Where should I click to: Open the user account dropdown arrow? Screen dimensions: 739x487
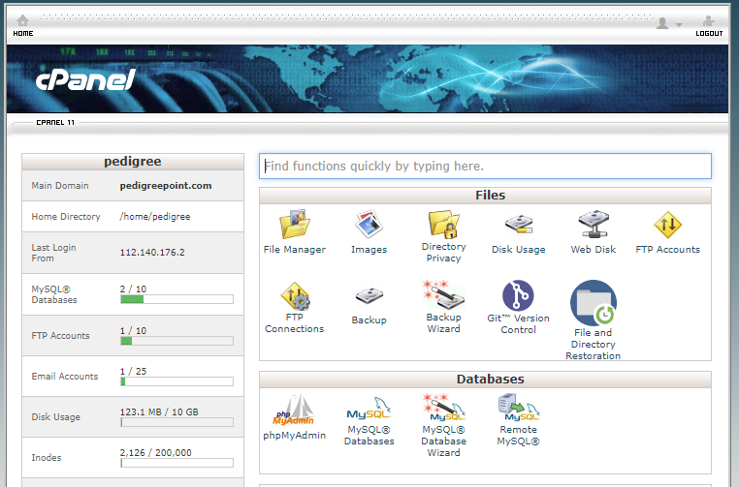click(x=679, y=24)
